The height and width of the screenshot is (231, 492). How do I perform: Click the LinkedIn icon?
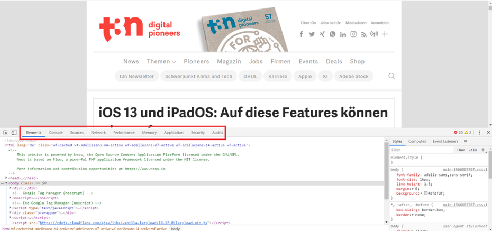(343, 34)
